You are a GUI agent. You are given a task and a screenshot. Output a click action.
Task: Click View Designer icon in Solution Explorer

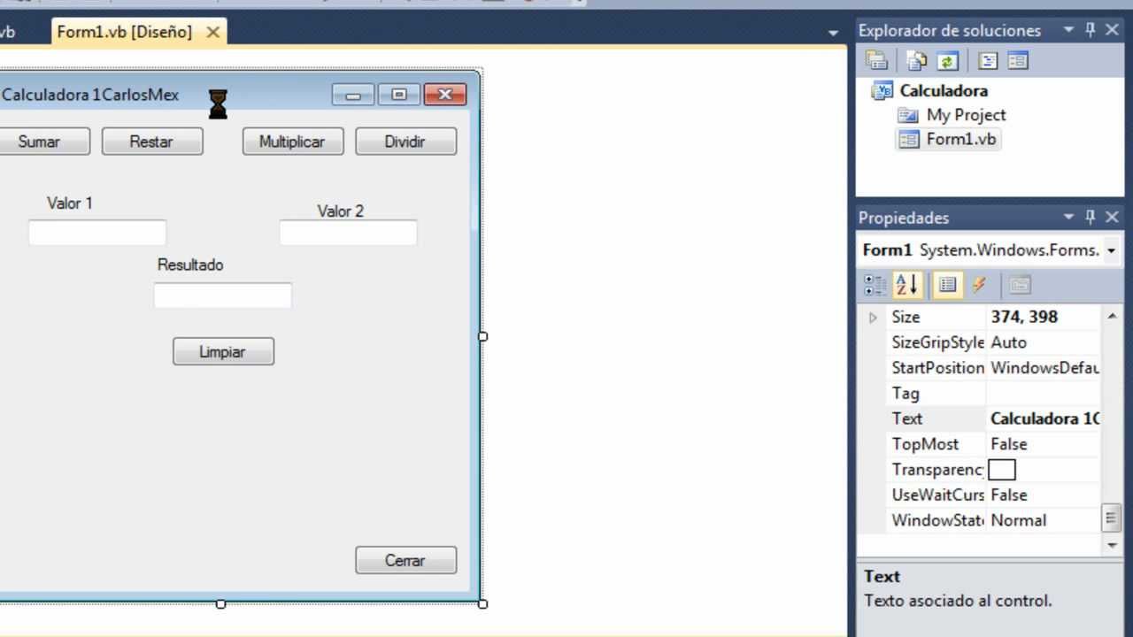[x=1018, y=61]
